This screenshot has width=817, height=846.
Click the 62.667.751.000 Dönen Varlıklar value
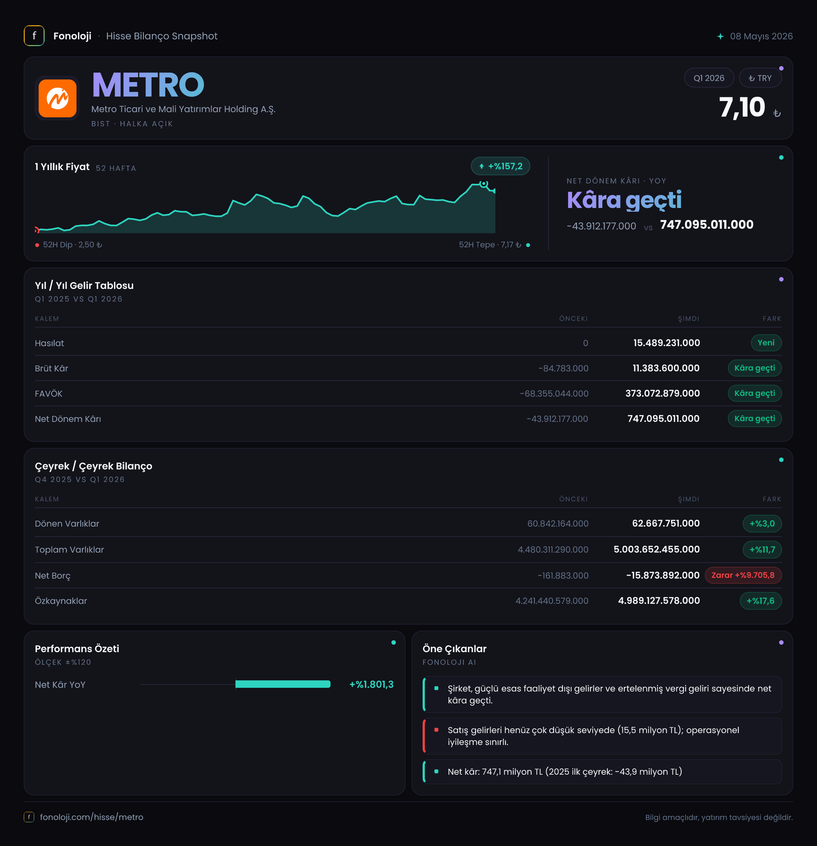(665, 523)
